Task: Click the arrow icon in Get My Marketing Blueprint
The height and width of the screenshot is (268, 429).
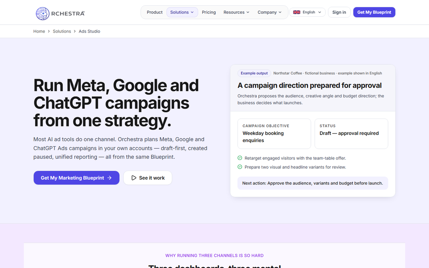Action: (x=109, y=178)
